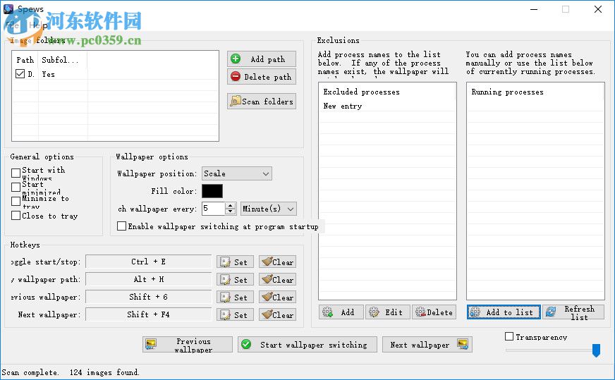Click broom Clear icon for Shift + 6 hotkey
The height and width of the screenshot is (380, 615).
pos(267,297)
